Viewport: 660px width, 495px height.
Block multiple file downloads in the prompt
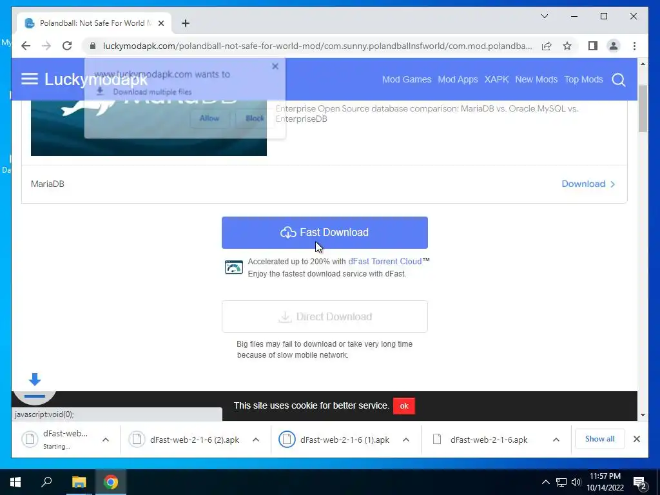[x=255, y=119]
